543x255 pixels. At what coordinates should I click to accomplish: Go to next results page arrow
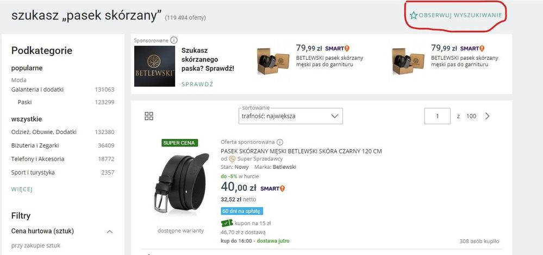pos(487,116)
